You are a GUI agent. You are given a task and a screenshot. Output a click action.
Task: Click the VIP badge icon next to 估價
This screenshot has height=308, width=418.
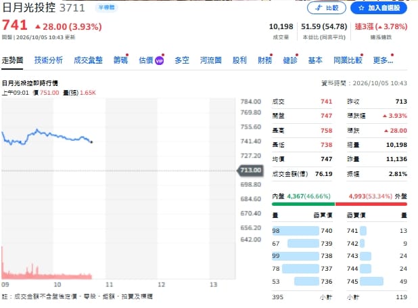159,61
